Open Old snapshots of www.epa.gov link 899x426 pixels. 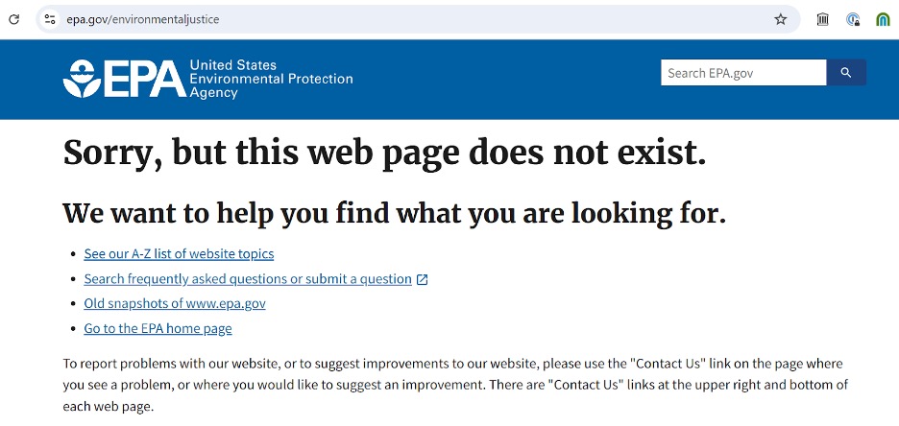click(x=175, y=303)
